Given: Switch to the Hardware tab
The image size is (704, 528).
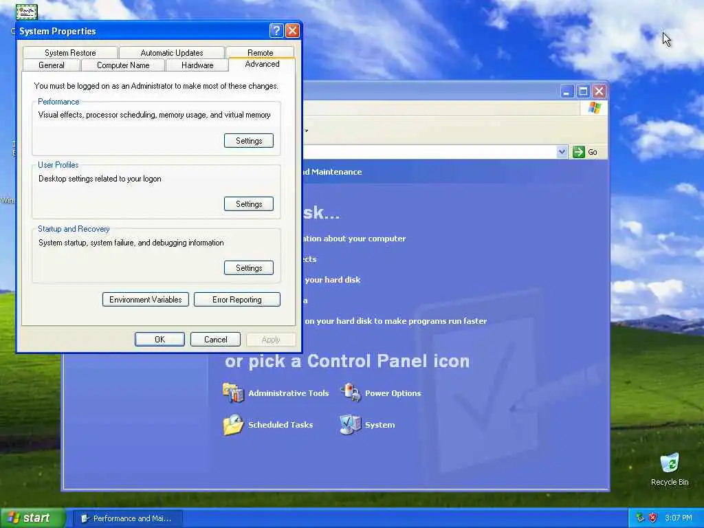Looking at the screenshot, I should coord(197,65).
